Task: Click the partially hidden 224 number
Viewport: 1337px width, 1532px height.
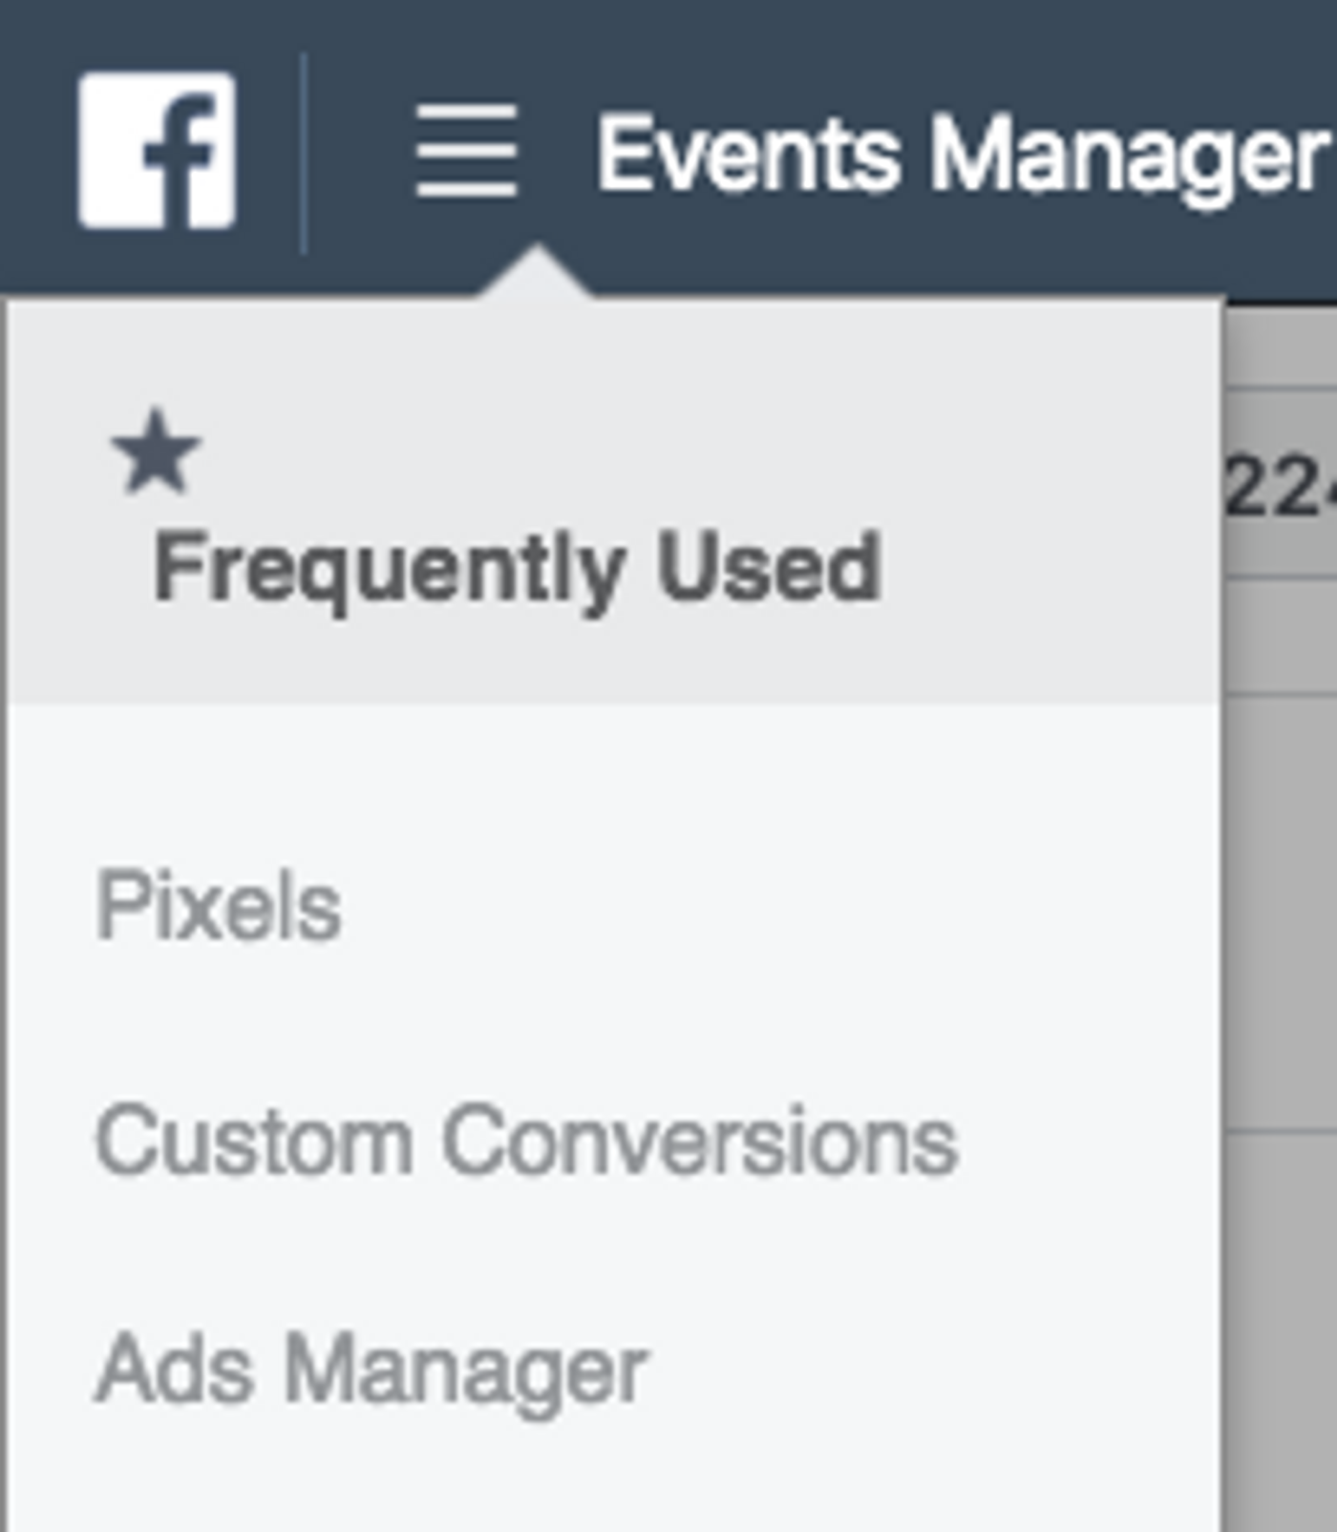Action: pyautogui.click(x=1280, y=492)
